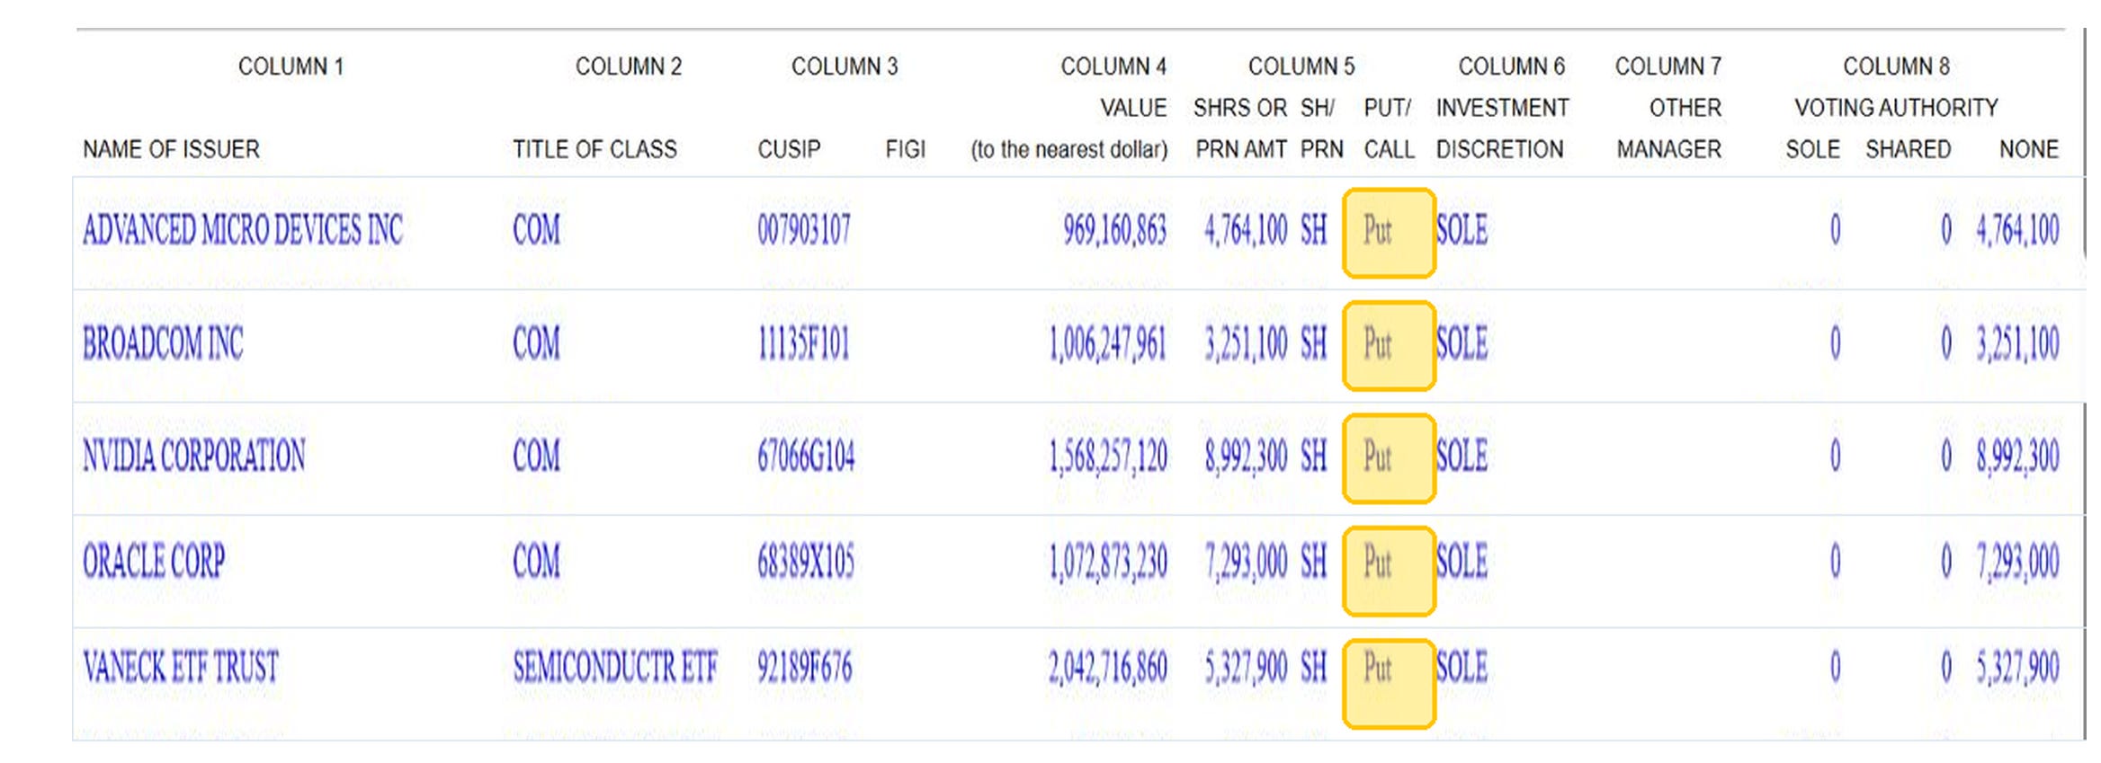Click SOLE discretion in the Advanced Micro Devices row
Viewport: 2101px width, 763px height.
pyautogui.click(x=1462, y=230)
